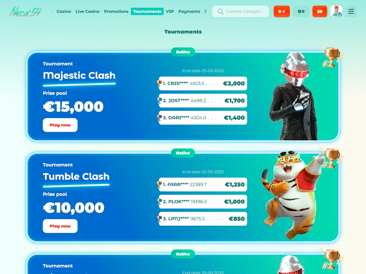Open the hamburger menu icon

point(351,11)
